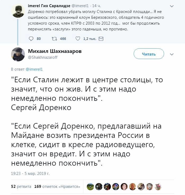
Task: Send imerel tweet via envelope icon
Action: pyautogui.click(x=101, y=39)
